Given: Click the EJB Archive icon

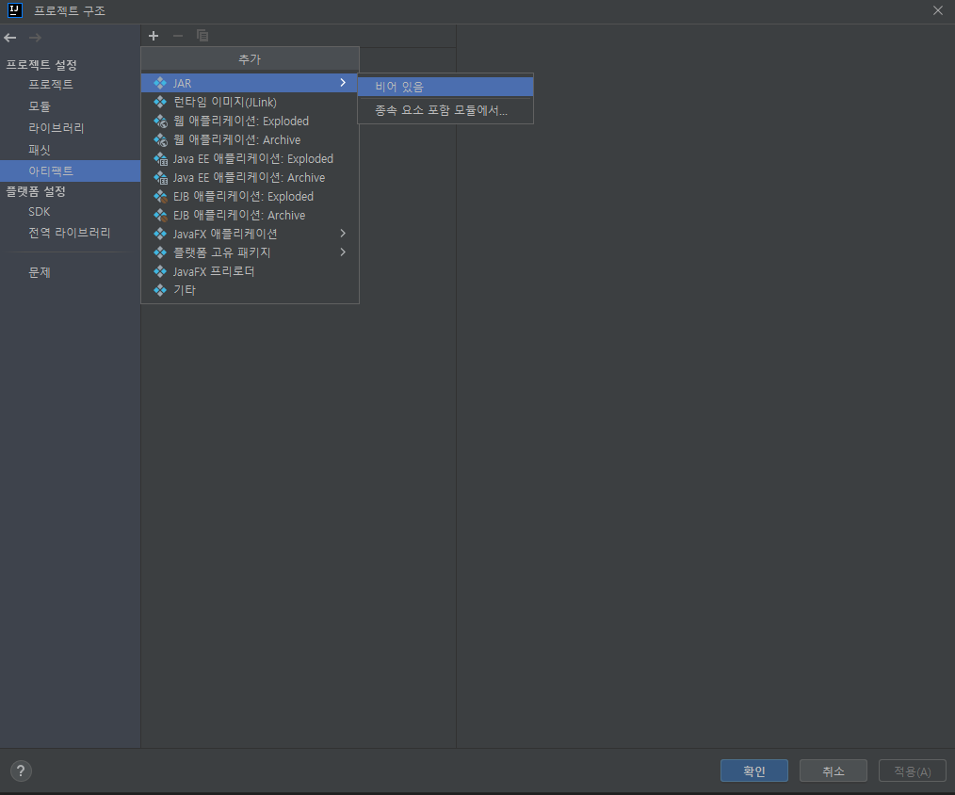Looking at the screenshot, I should 160,215.
